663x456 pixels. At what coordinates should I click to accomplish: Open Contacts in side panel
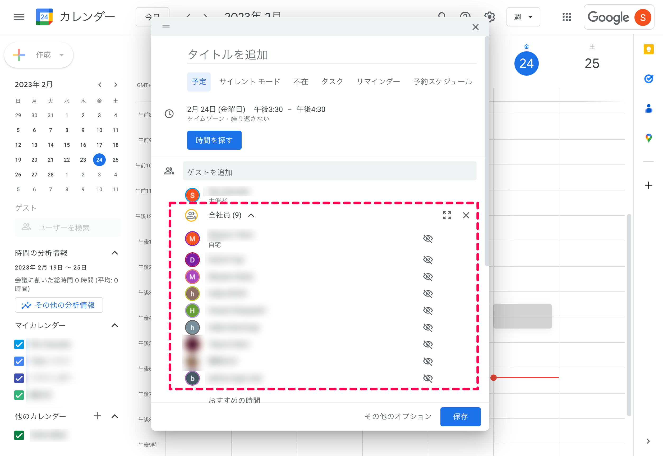point(648,108)
